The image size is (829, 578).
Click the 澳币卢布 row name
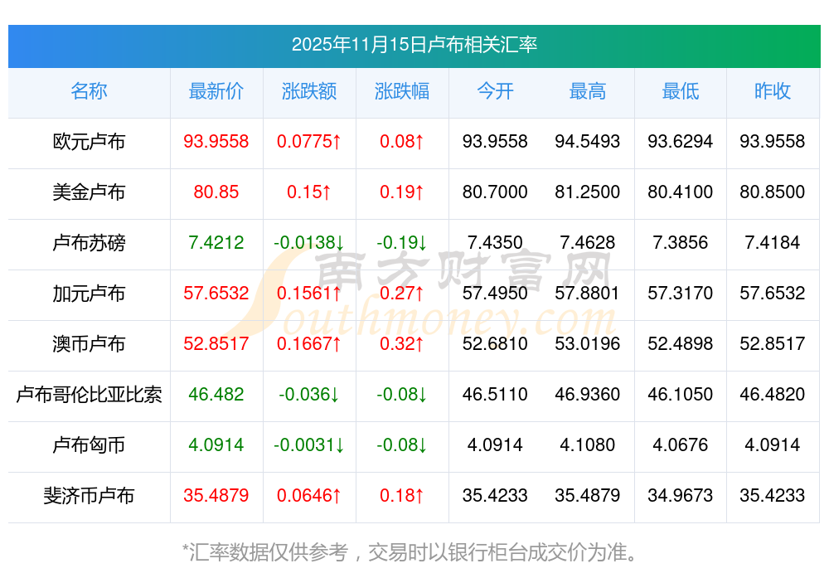point(89,344)
